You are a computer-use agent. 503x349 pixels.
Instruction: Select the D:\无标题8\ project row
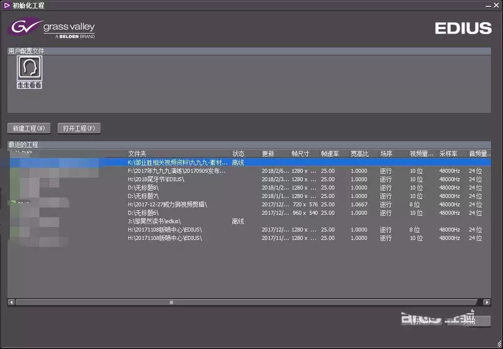249,187
